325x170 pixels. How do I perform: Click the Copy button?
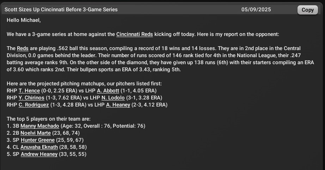click(307, 10)
